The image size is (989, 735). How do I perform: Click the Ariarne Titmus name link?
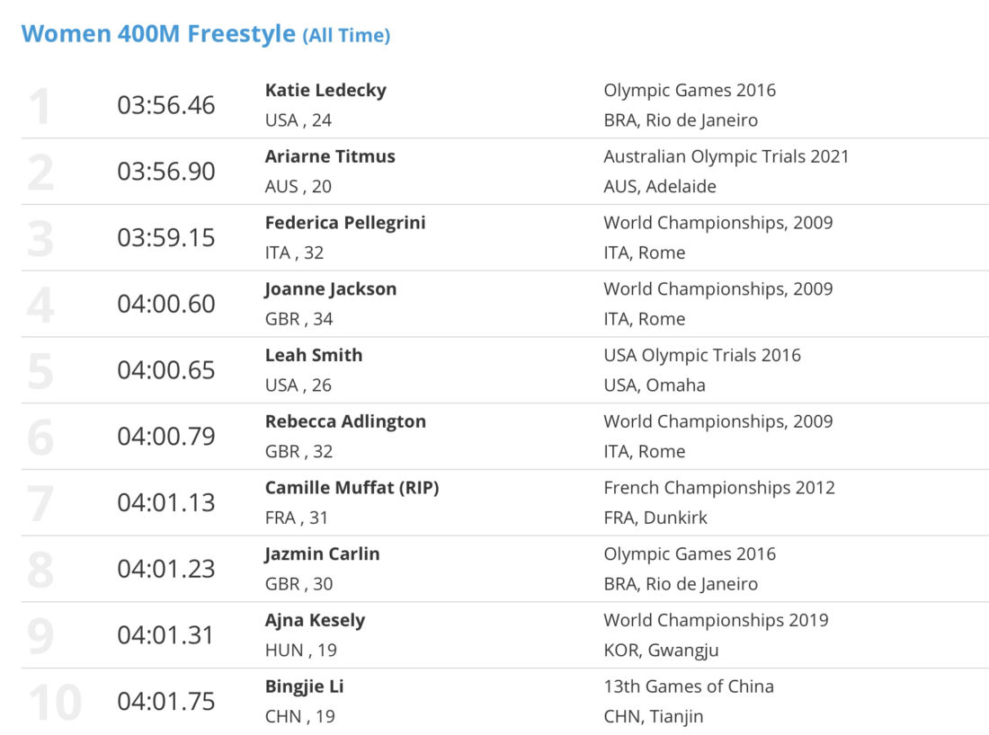330,156
